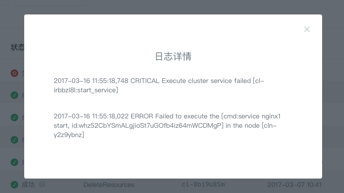Click the 2017-03-07 10:41 timestamp
The height and width of the screenshot is (193, 344).
[x=294, y=185]
